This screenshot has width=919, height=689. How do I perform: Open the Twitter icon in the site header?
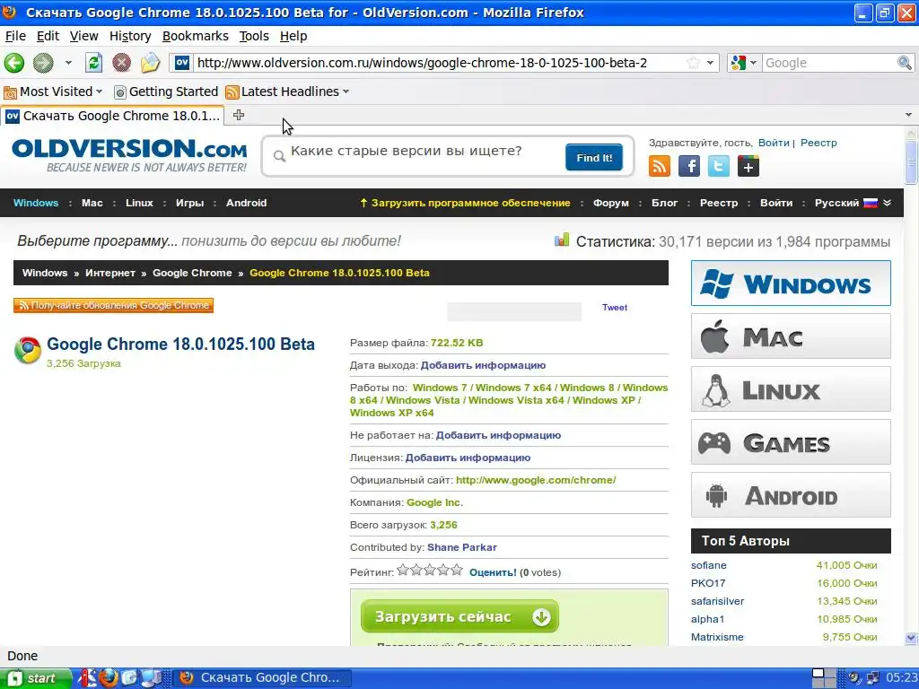click(x=719, y=166)
